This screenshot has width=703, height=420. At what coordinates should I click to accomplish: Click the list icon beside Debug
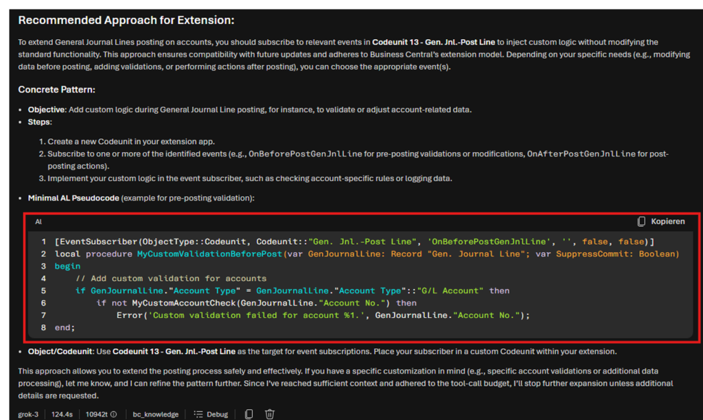pos(198,414)
